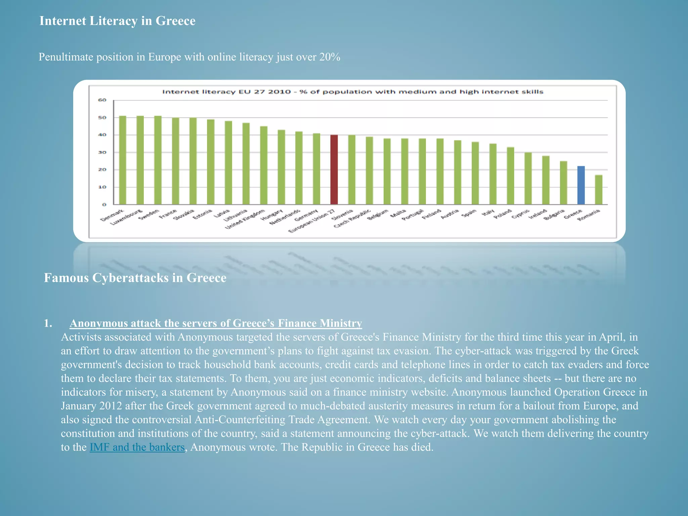
Task: Click the '20' value on y-axis
Action: coord(102,170)
